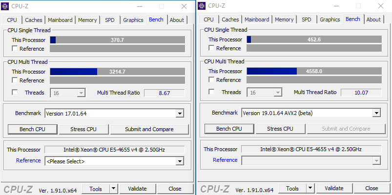Image resolution: width=392 pixels, height=195 pixels.
Task: Enable Multi Thread Reference checkbox in left window
Action: (x=15, y=80)
